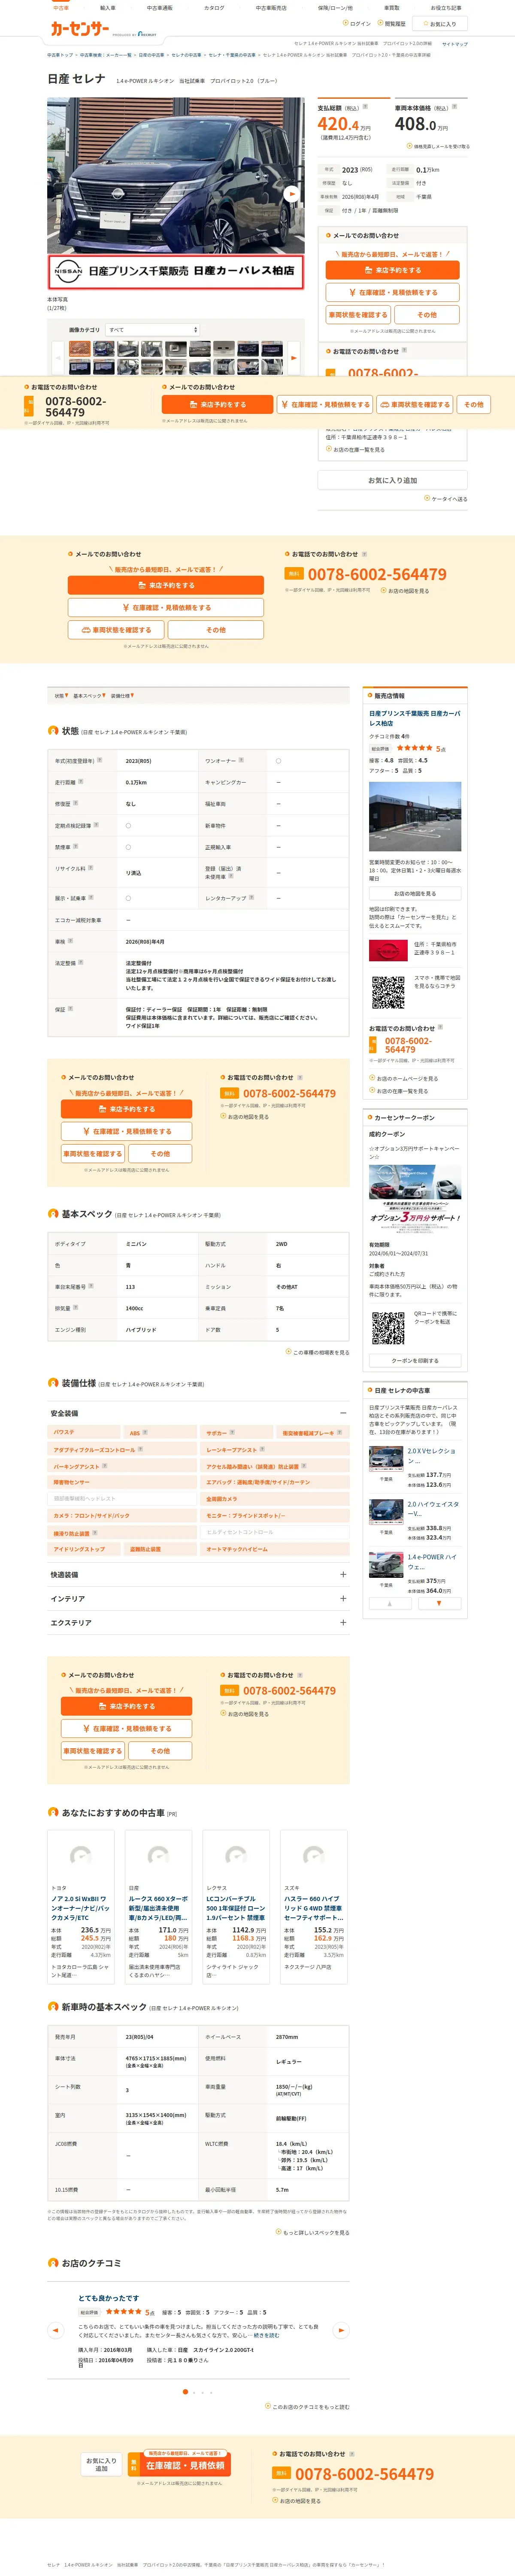Screen dimensions: 515x2576
Task: Jump to 状態 section via anchor link
Action: [x=61, y=696]
